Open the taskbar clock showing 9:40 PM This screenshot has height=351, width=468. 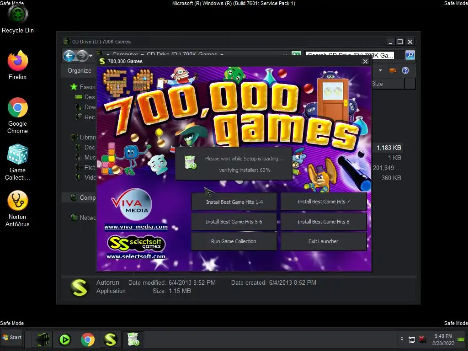(443, 340)
